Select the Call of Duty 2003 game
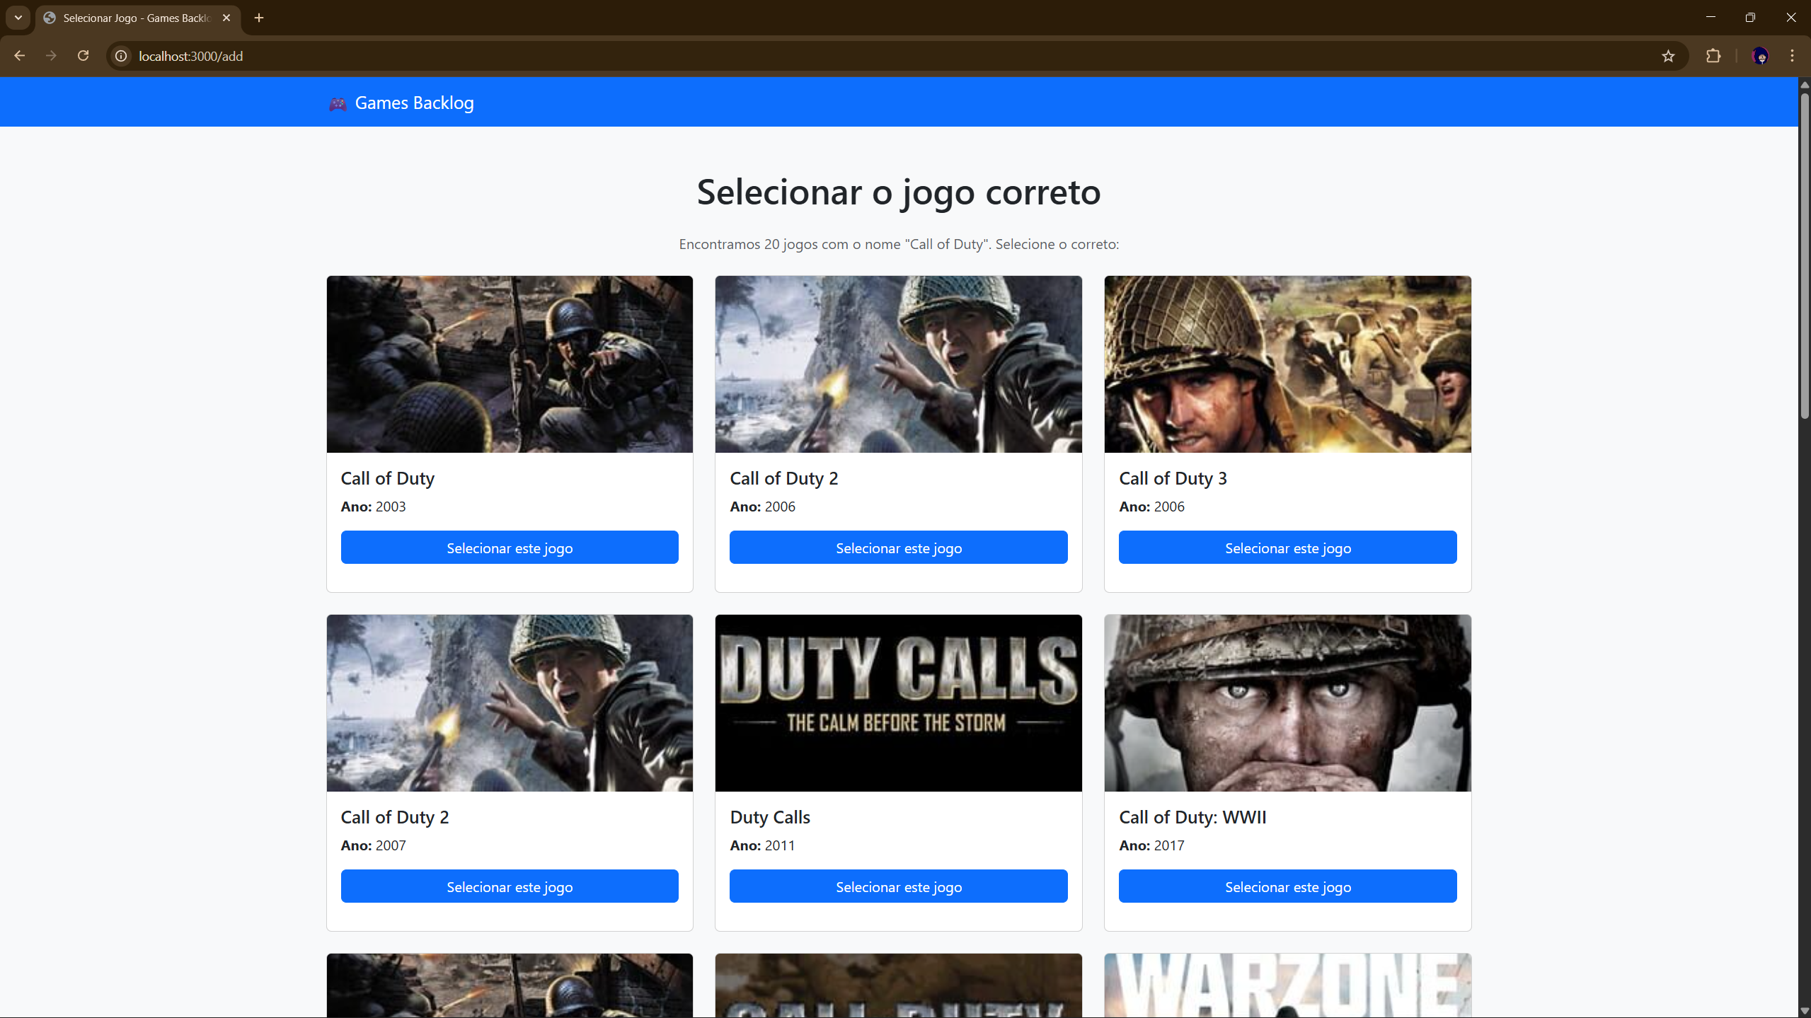This screenshot has width=1811, height=1018. [510, 548]
